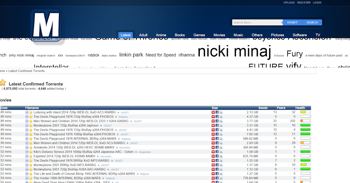Click health bar for Loitering with Intent row
350x183 pixels.
pos(305,112)
